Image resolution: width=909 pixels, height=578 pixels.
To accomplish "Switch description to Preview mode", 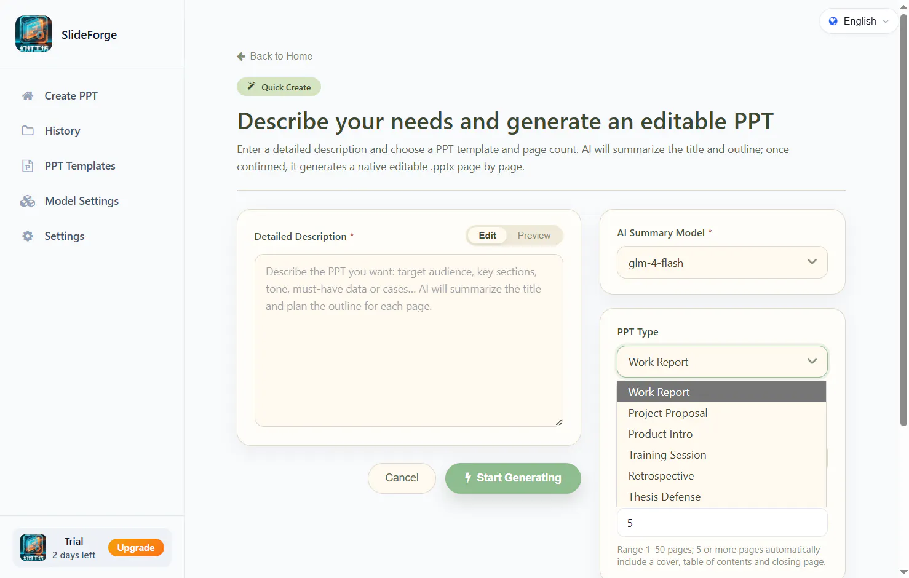I will click(534, 236).
